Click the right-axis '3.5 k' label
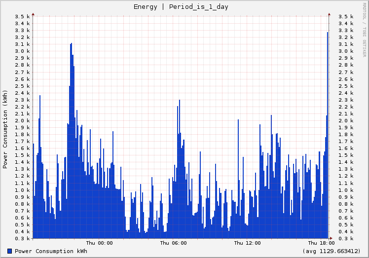This screenshot has width=369, height=258. click(346, 16)
